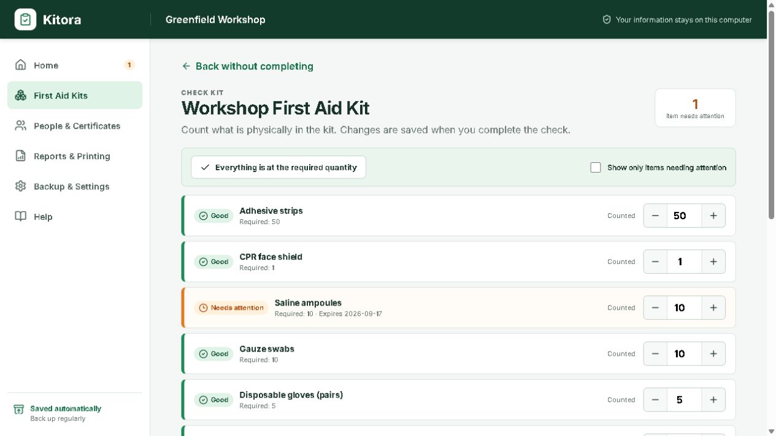This screenshot has width=776, height=436.
Task: Increase Disposable gloves count
Action: (713, 399)
